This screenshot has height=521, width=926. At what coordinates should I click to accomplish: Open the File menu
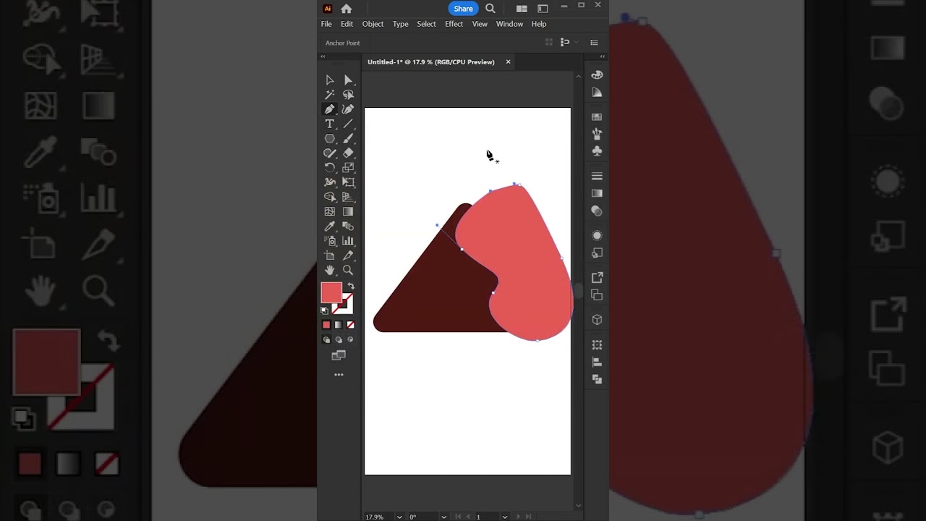[326, 24]
